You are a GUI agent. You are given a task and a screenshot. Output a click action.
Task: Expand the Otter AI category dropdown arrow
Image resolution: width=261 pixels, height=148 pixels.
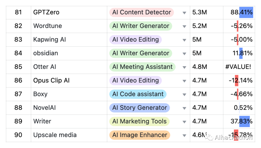tap(184, 67)
